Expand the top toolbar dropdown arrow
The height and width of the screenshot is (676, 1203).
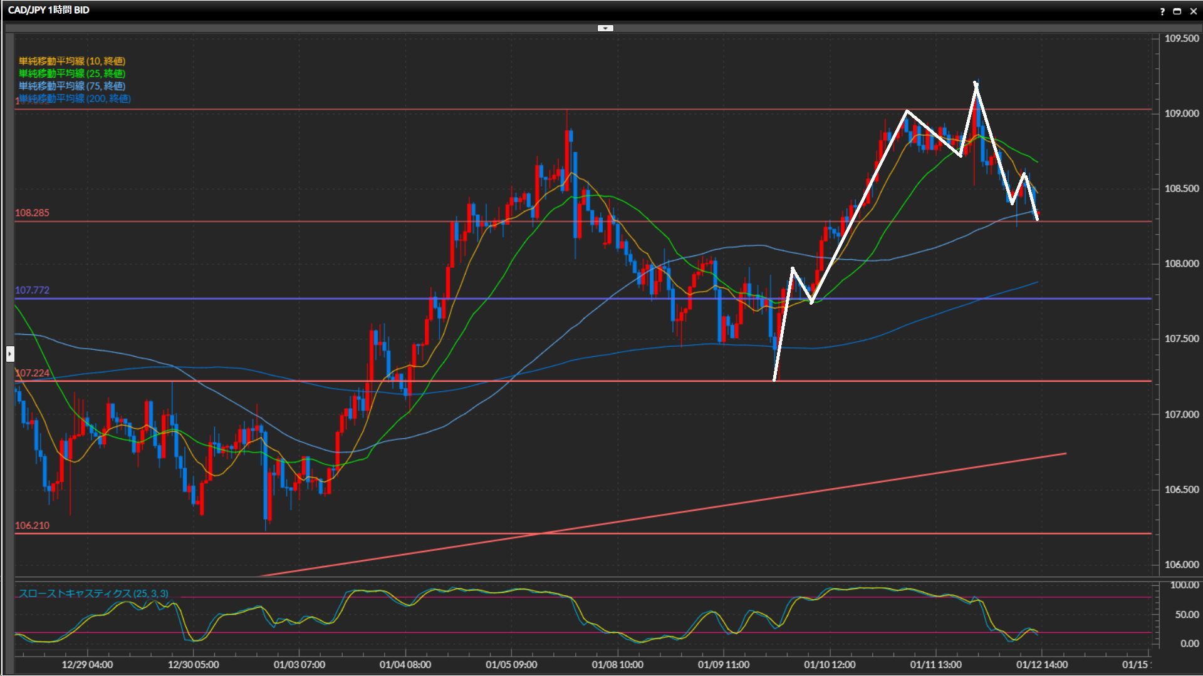point(605,28)
